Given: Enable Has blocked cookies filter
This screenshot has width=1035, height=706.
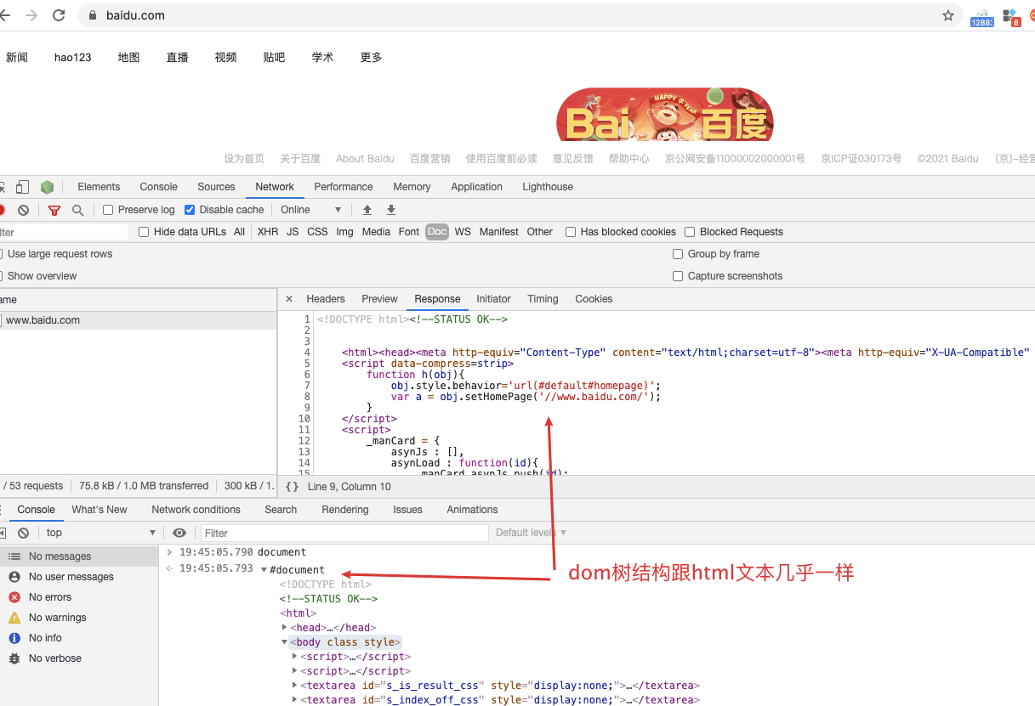Looking at the screenshot, I should 571,232.
